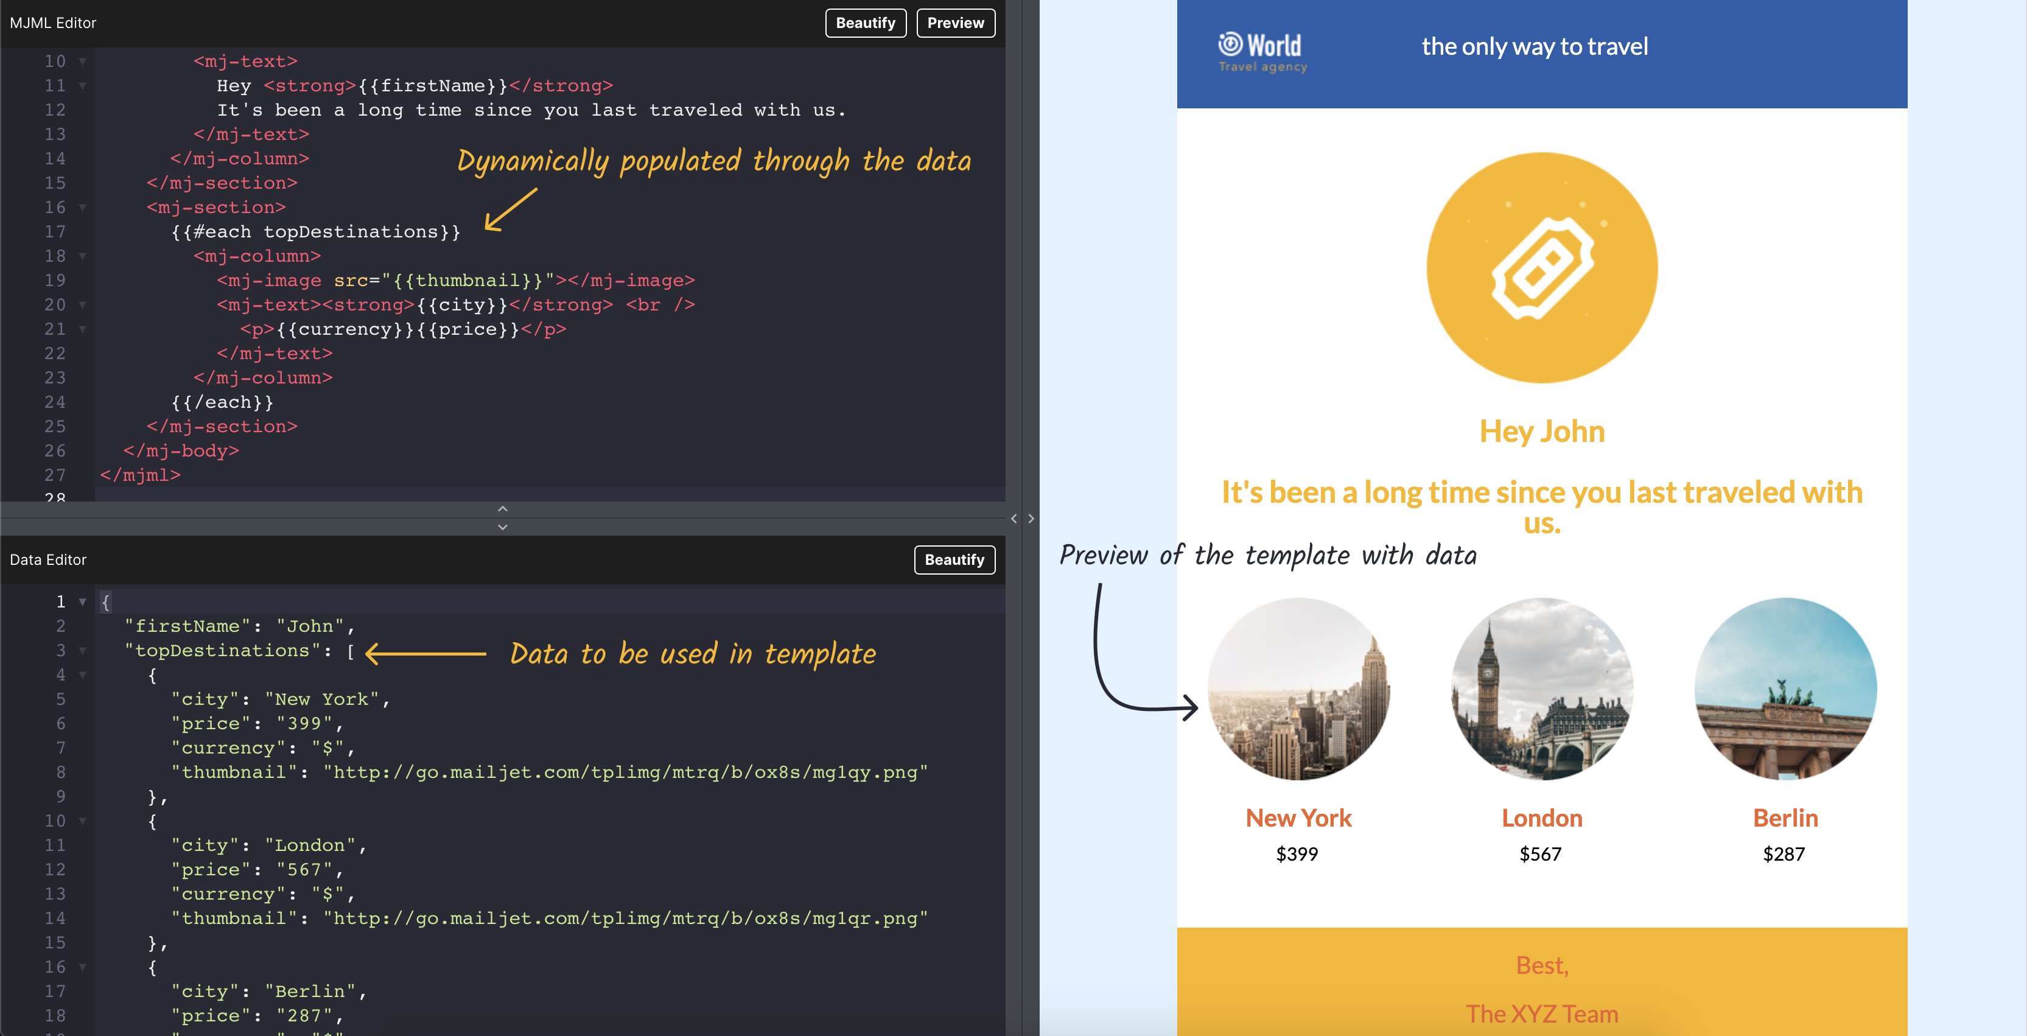Click the New York thumbnail image
Viewport: 2027px width, 1036px height.
(1298, 689)
